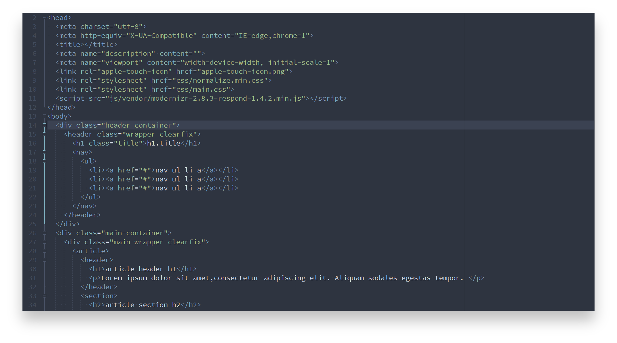This screenshot has width=617, height=343.
Task: Click line number 34 in the gutter
Action: point(32,305)
